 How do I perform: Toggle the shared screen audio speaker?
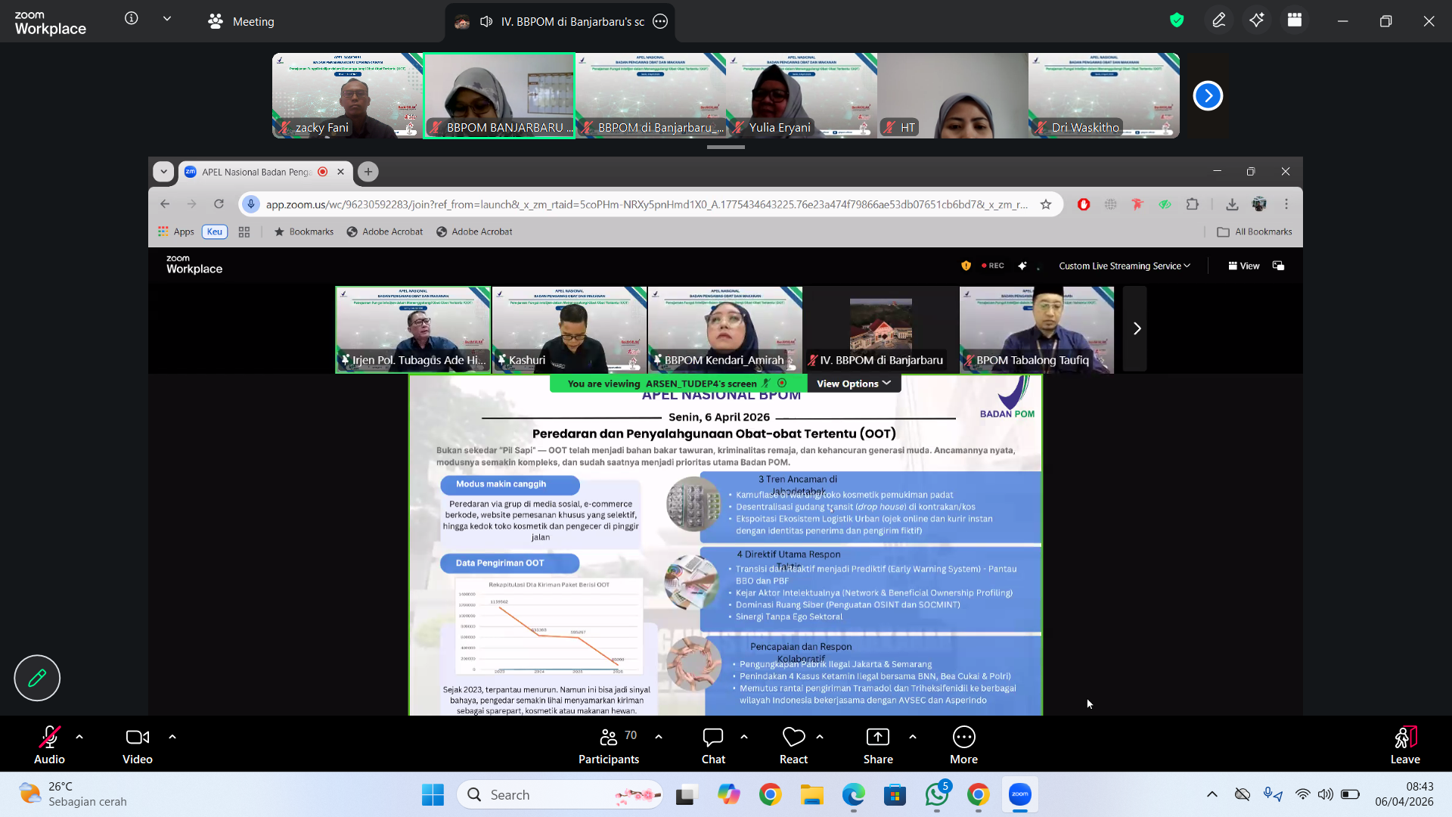486,21
